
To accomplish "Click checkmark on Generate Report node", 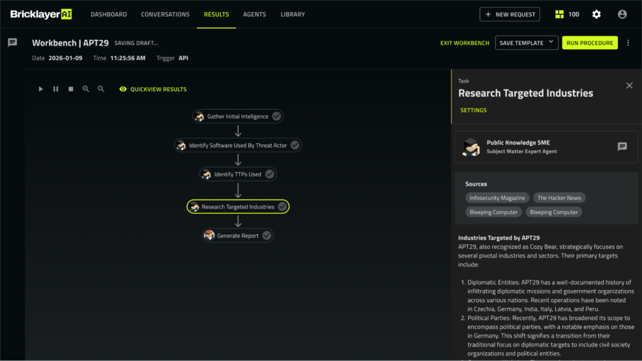I will pos(266,236).
